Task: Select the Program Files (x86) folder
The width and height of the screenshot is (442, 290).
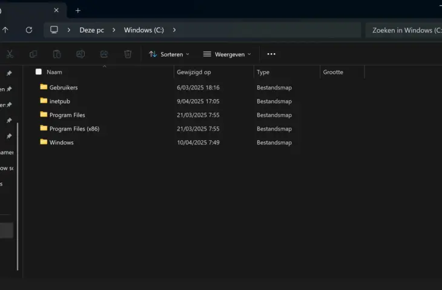Action: click(x=74, y=129)
